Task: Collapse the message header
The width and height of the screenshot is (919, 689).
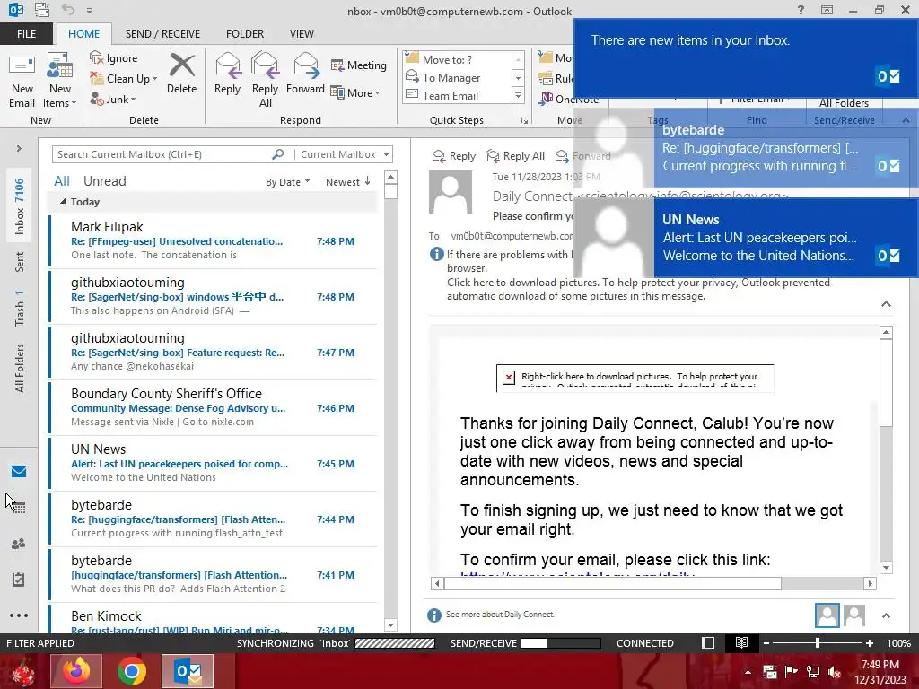Action: 886,303
